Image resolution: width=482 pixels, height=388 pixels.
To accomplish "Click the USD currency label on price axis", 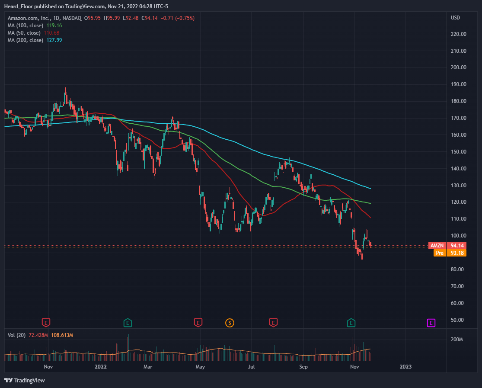I will (455, 18).
